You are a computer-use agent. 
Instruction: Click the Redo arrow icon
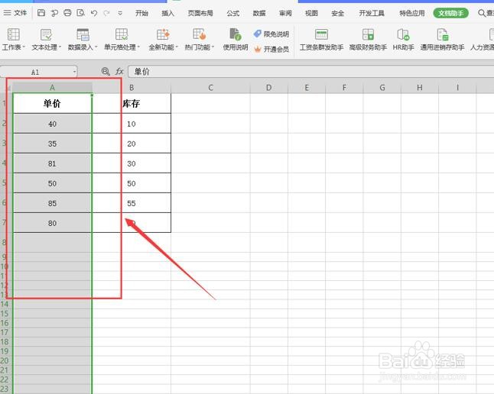(107, 13)
